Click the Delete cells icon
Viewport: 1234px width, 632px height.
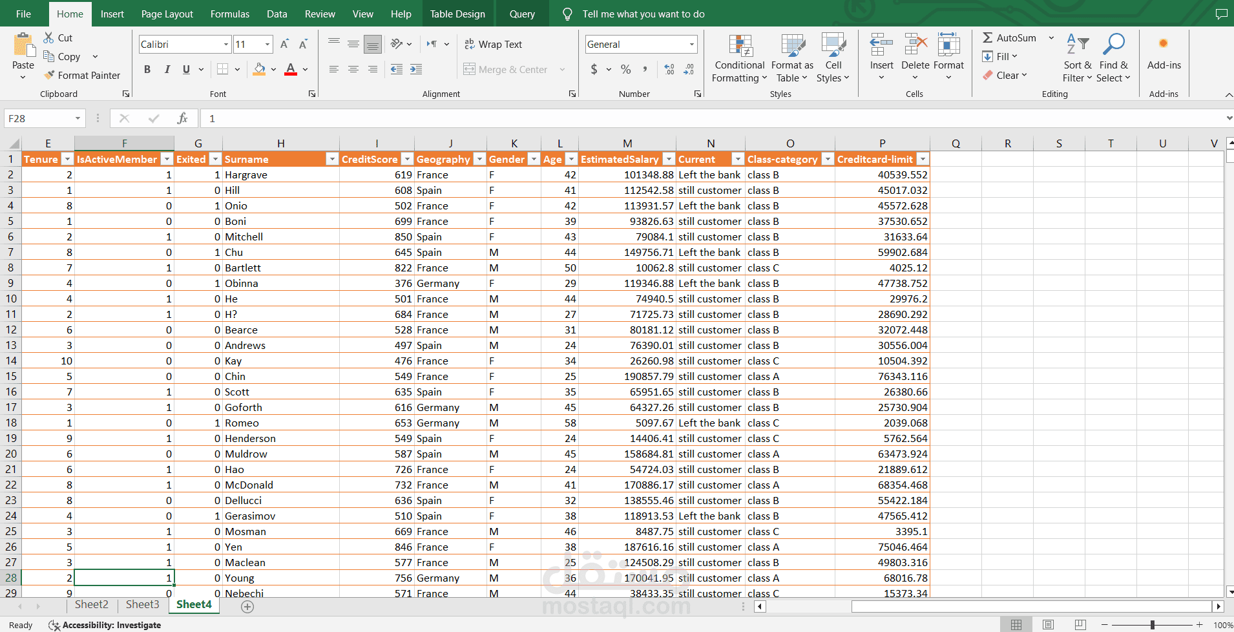pyautogui.click(x=915, y=45)
